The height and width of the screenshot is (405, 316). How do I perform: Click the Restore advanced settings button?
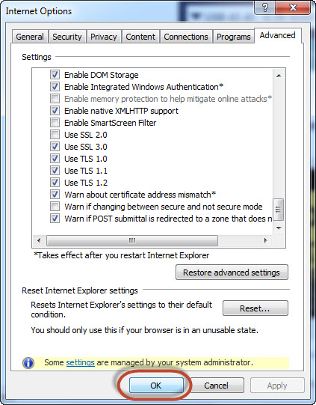coord(232,272)
